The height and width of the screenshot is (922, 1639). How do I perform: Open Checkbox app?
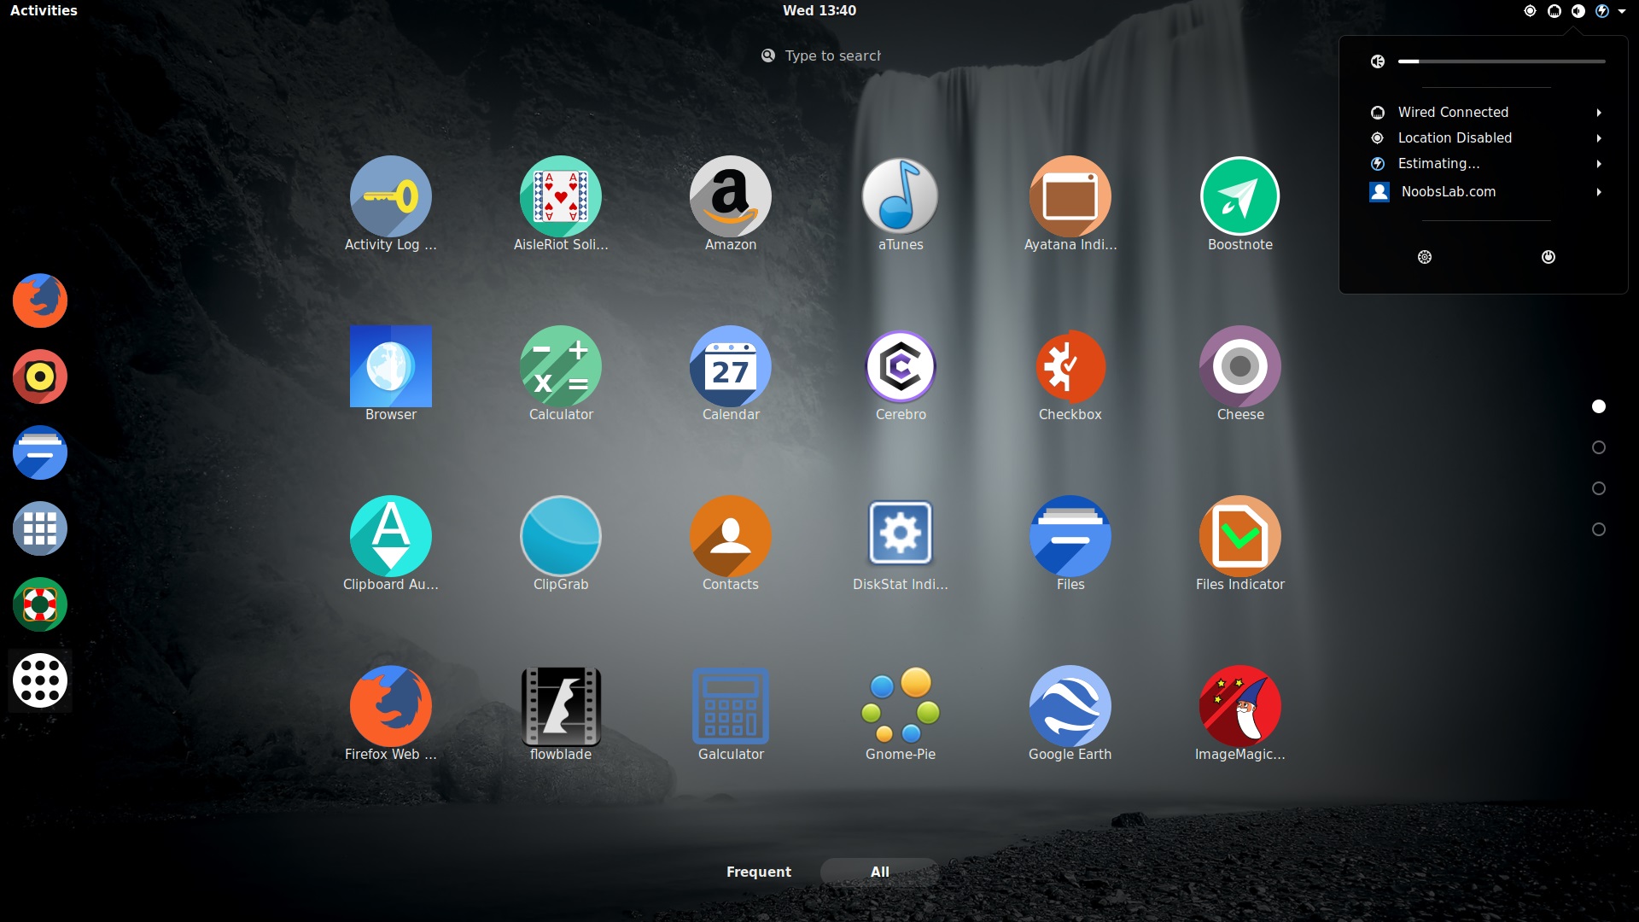(x=1070, y=374)
